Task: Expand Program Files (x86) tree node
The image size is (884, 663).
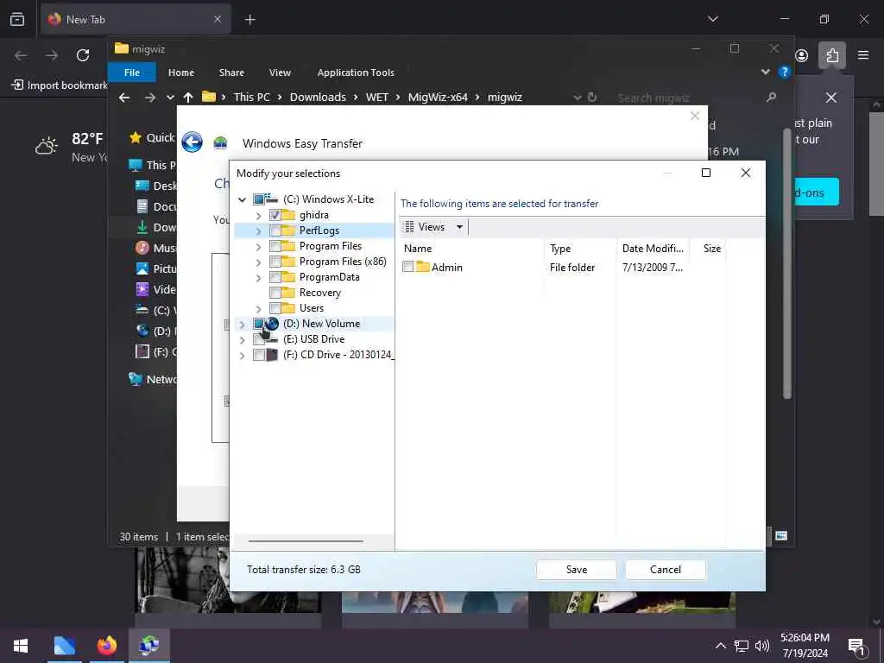Action: (x=258, y=262)
